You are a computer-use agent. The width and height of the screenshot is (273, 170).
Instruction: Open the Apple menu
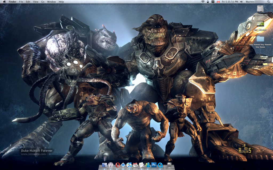click(x=4, y=2)
